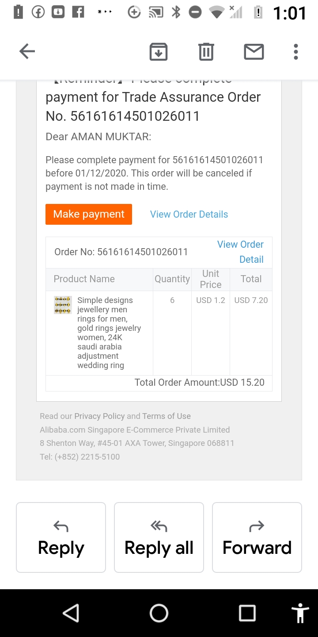Screen dimensions: 318x637
Task: Open the Privacy Policy link
Action: click(x=99, y=416)
